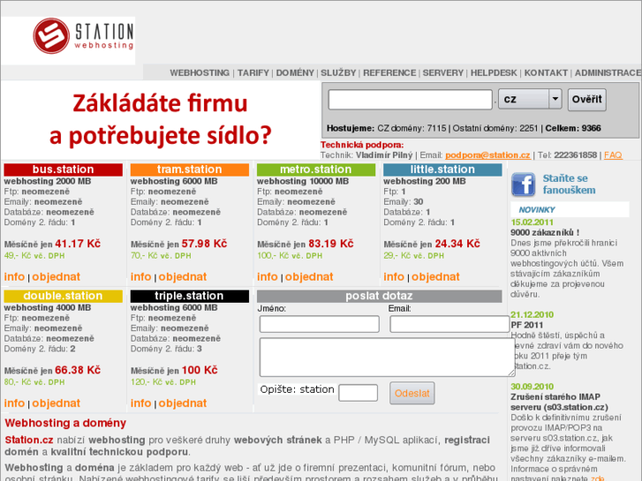Click the bus.station plan header

(63, 169)
